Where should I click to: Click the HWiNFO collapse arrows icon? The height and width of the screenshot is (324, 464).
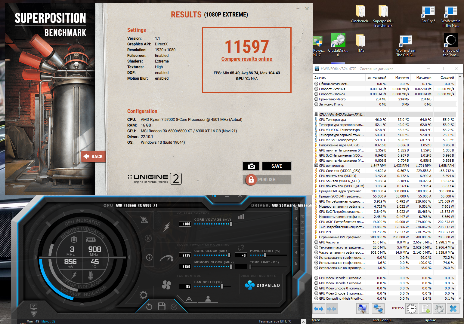tap(332, 309)
